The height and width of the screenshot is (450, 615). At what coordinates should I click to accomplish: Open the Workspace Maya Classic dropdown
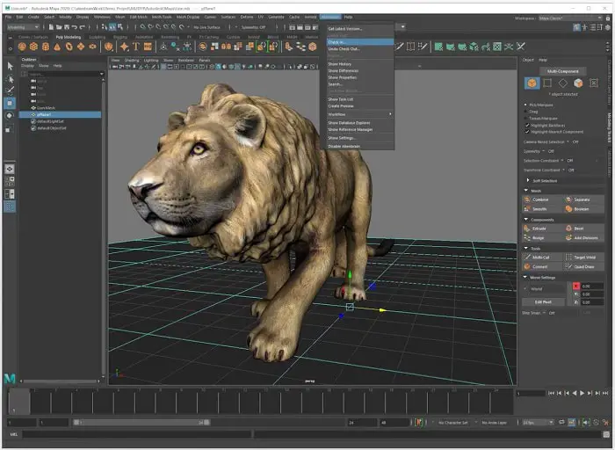(x=570, y=18)
